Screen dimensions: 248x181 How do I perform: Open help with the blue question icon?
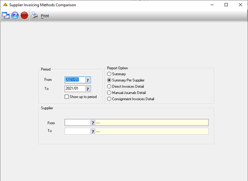coord(15,16)
